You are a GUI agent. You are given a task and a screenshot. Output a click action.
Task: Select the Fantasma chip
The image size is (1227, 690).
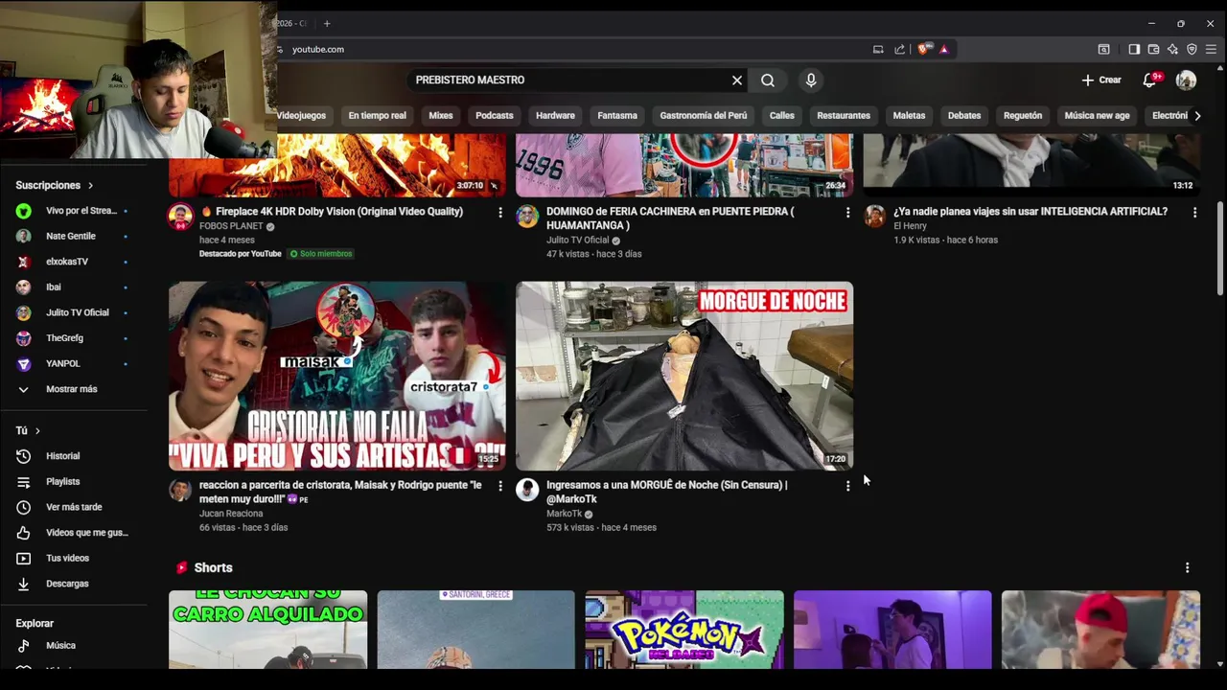point(617,116)
